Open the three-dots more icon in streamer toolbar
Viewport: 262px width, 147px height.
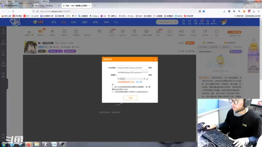pos(217,31)
